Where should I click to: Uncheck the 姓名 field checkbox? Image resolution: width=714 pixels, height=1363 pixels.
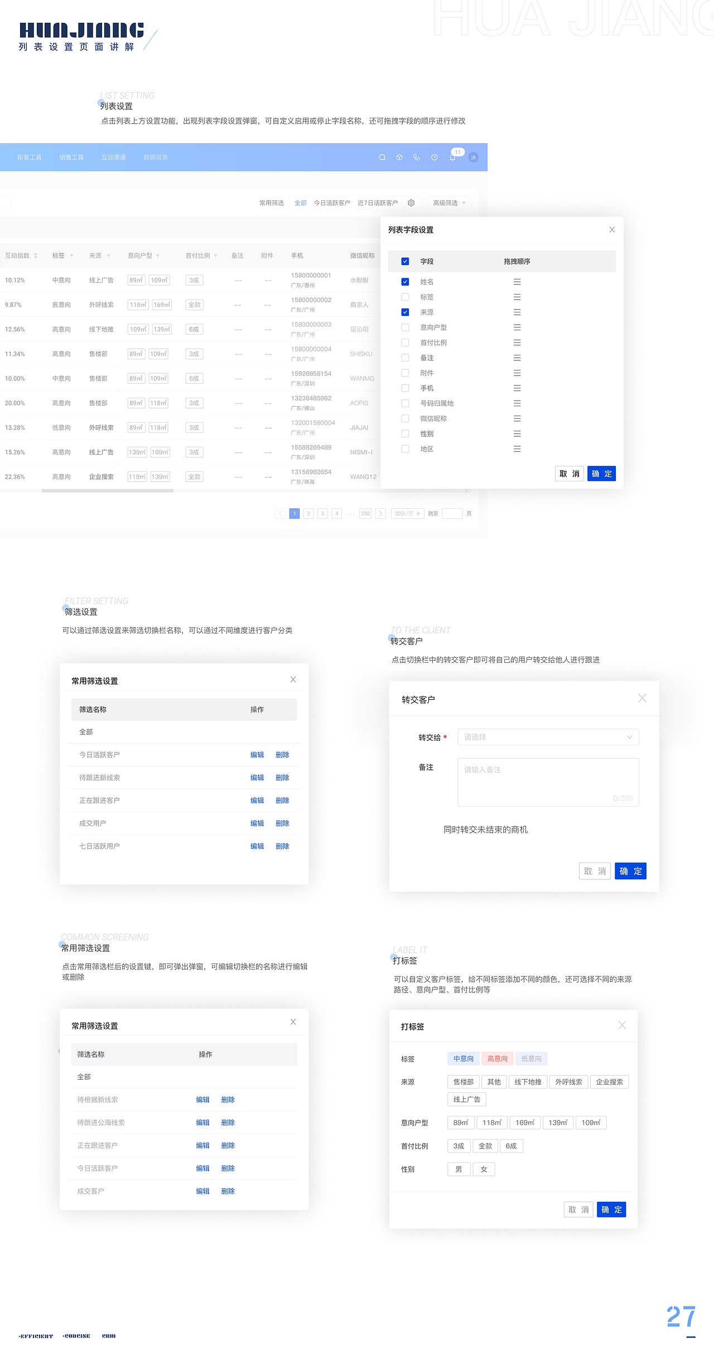click(x=405, y=282)
